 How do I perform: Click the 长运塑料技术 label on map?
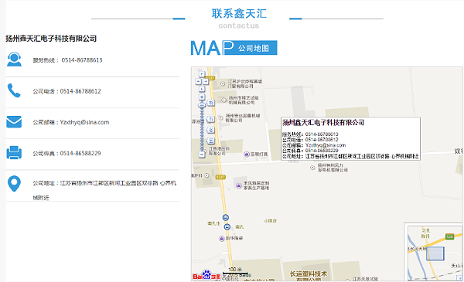click(309, 274)
